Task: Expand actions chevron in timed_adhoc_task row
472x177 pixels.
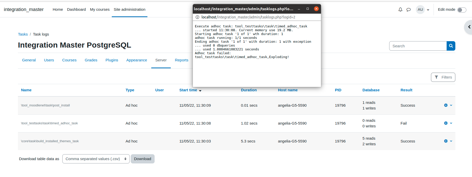Action: tap(451, 123)
